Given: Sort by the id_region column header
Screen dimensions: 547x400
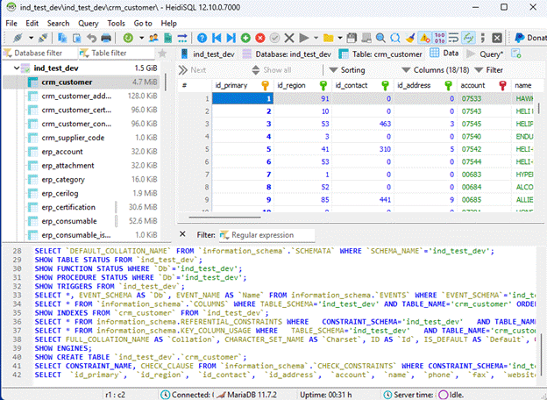Looking at the screenshot, I should [302, 85].
